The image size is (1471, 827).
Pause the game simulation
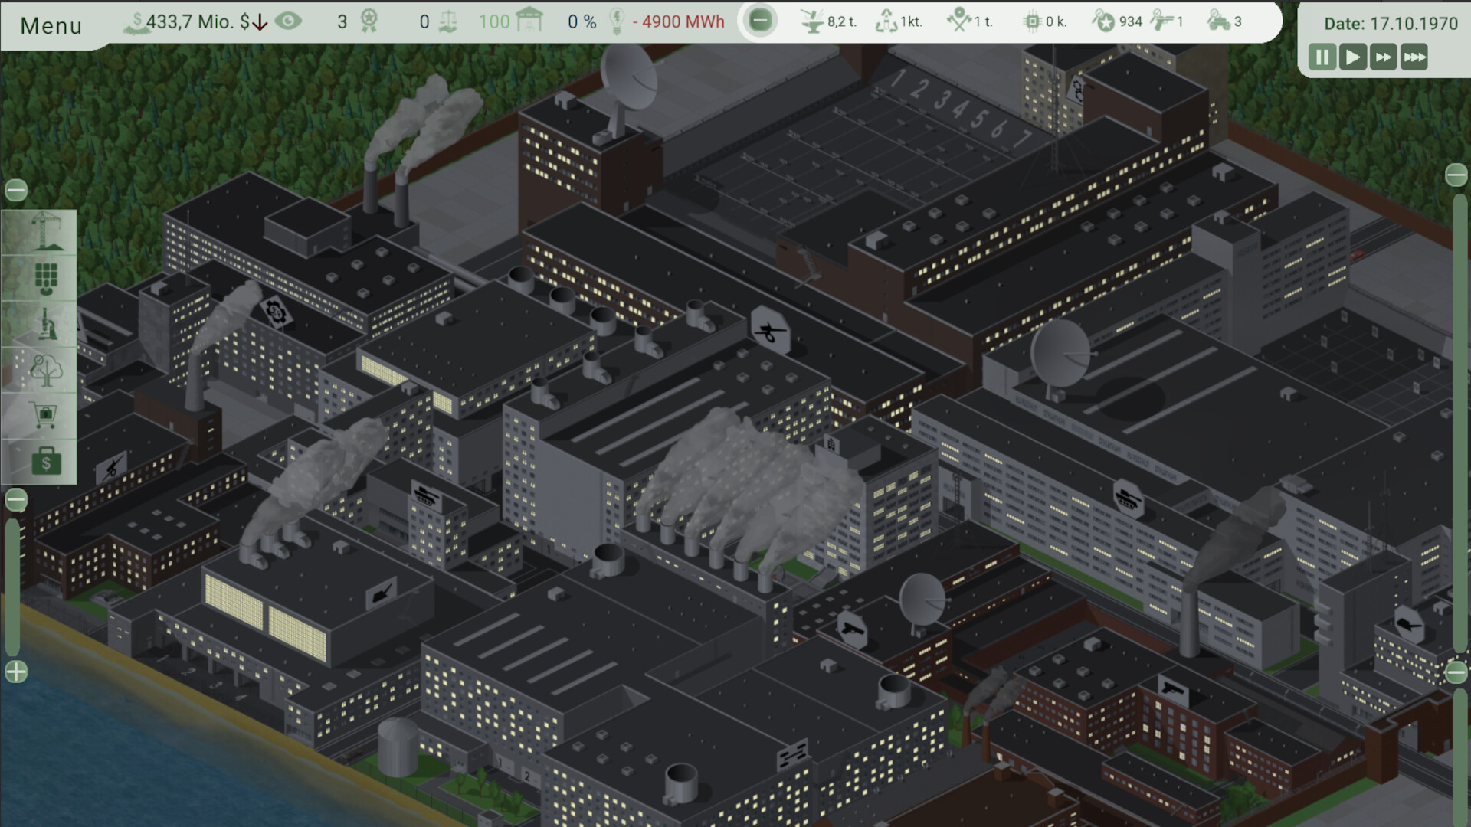(1322, 57)
